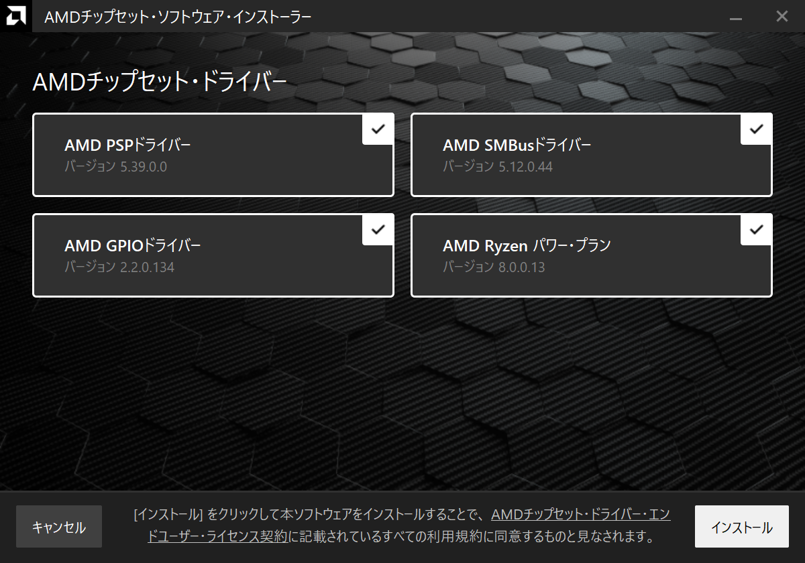
Task: Select the AMD GPIOドライバー card title
Action: coord(133,246)
